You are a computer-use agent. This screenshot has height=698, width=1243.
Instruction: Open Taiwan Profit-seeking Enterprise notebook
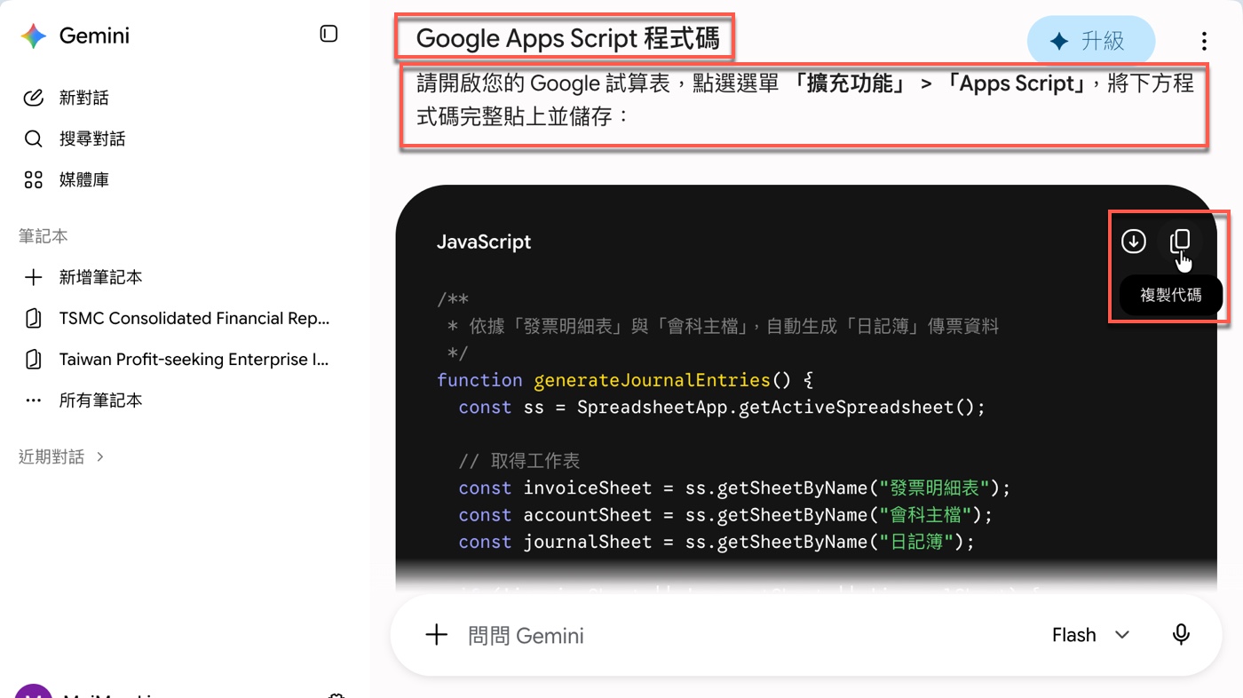coord(194,360)
